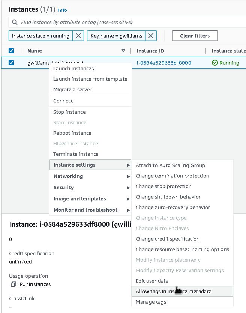Expand the Image and templates submenu
246x313 pixels.
[90, 199]
